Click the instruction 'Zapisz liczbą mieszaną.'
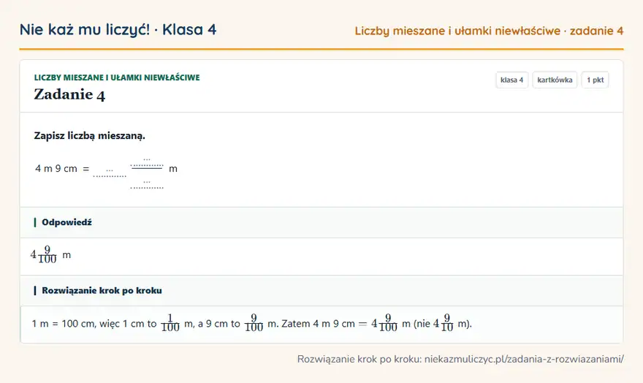Screen dimensions: 643x383 click(x=89, y=136)
